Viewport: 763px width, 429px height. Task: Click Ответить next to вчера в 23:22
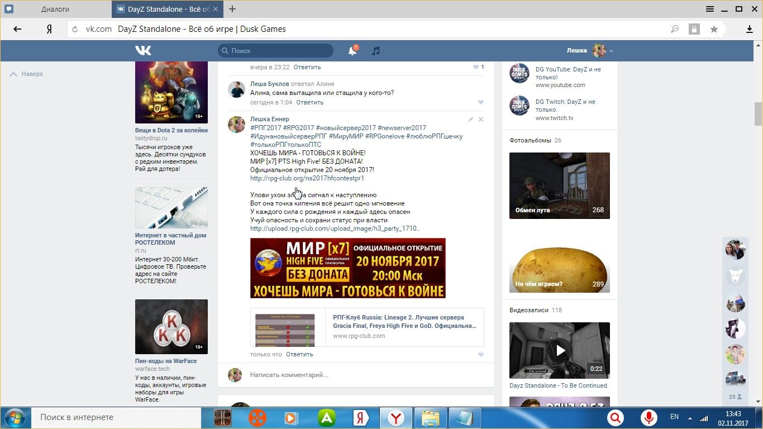[x=307, y=67]
